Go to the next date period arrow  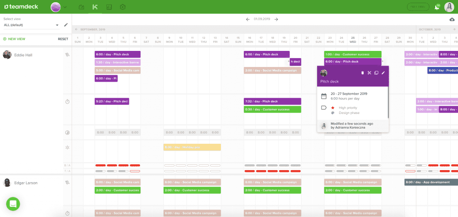(x=276, y=19)
